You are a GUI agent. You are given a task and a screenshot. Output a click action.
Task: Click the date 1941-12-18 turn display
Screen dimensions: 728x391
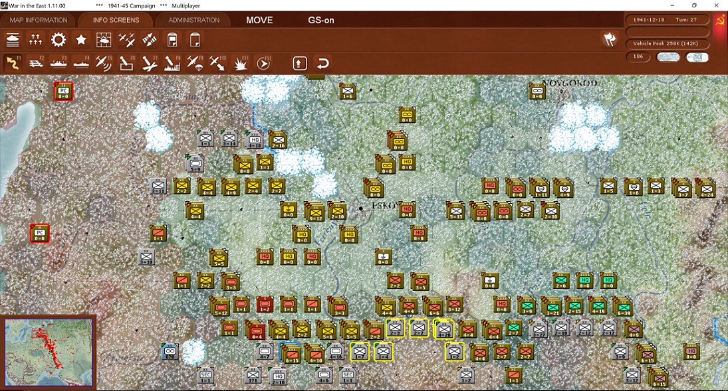(667, 20)
